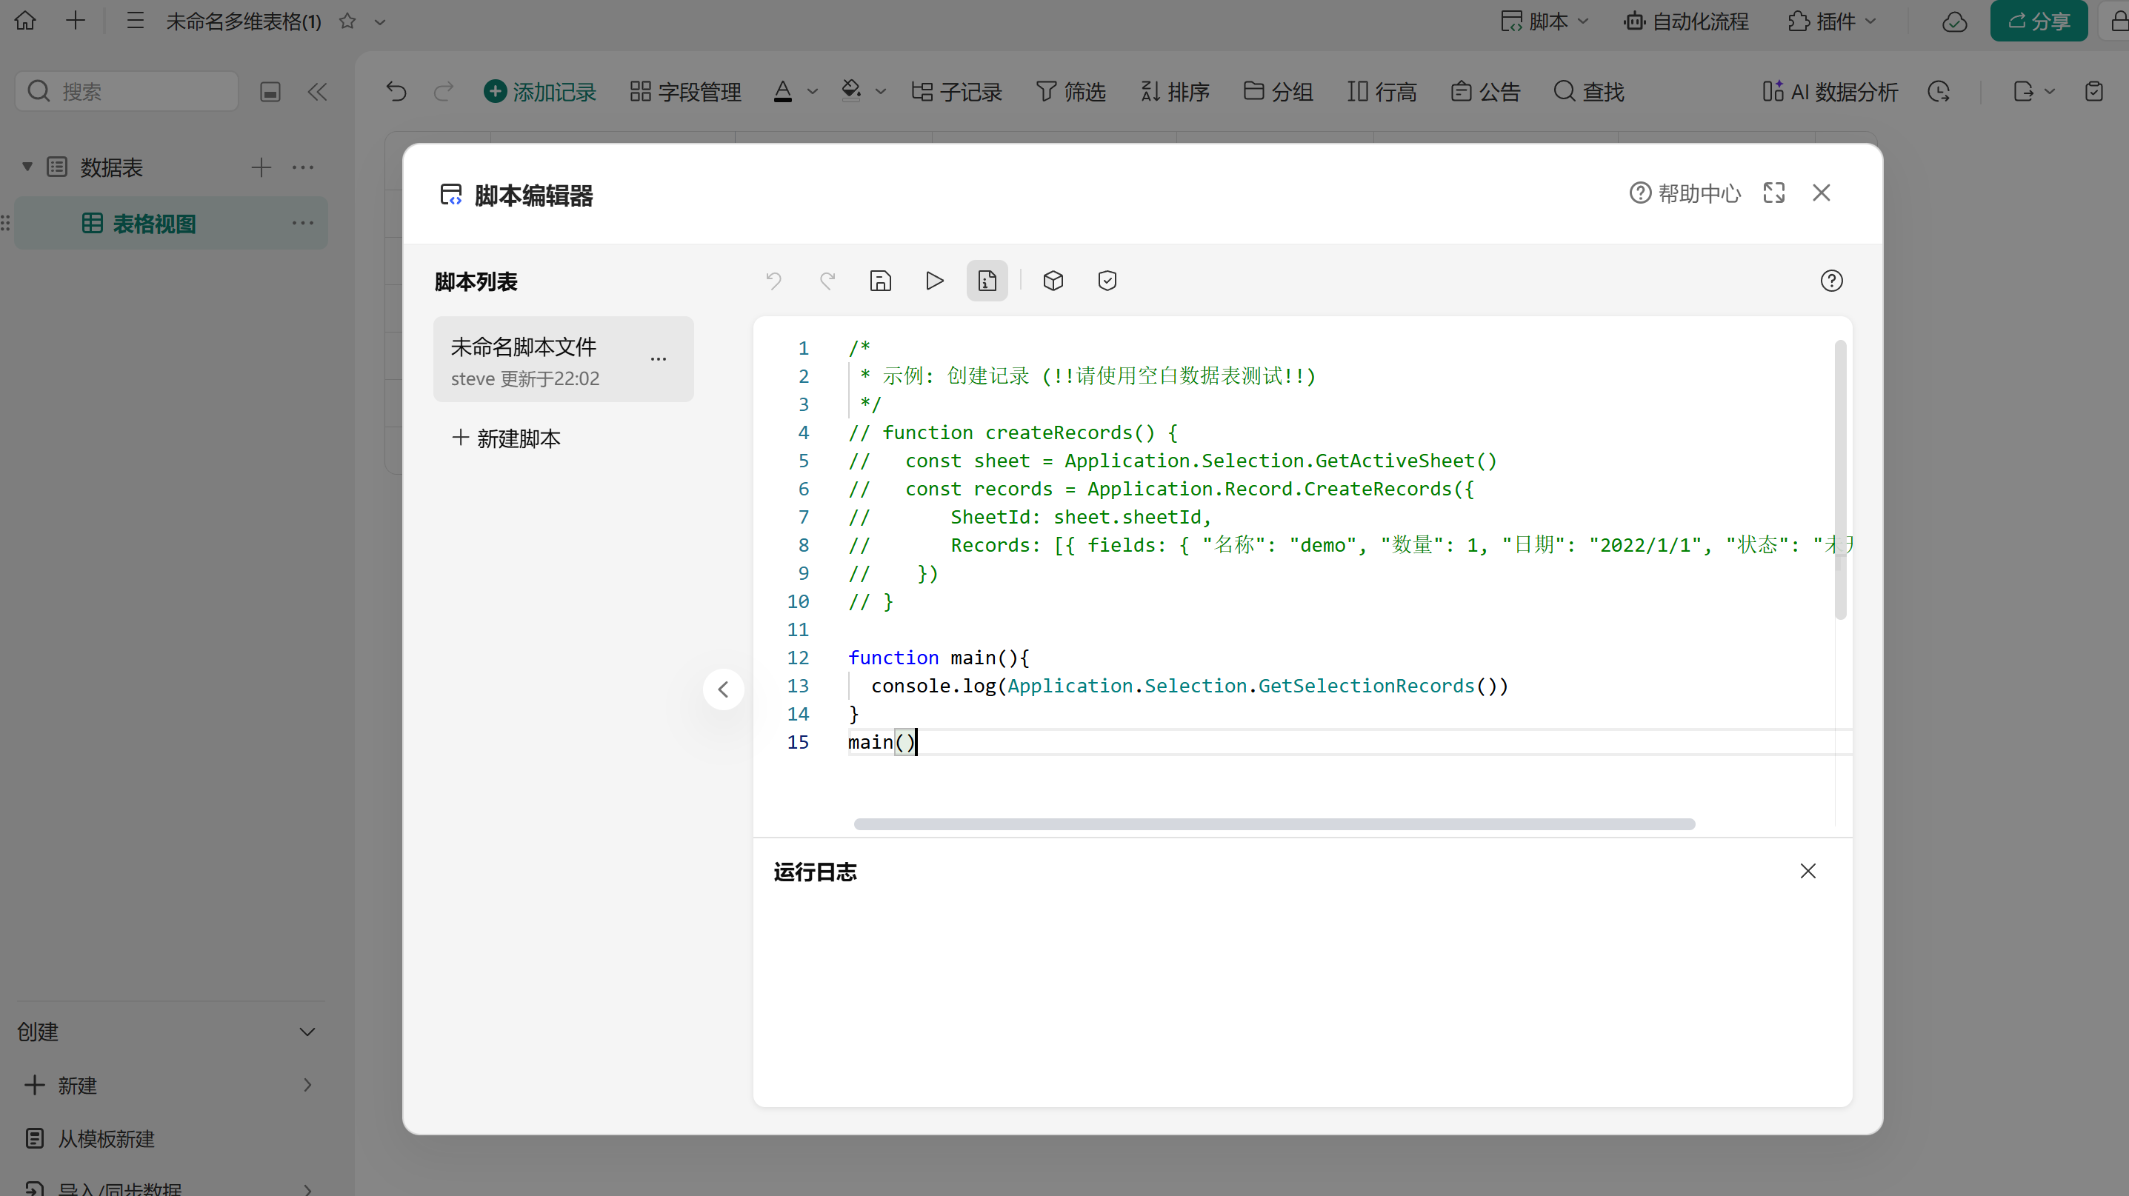
Task: Open the script package cube icon
Action: coord(1053,281)
